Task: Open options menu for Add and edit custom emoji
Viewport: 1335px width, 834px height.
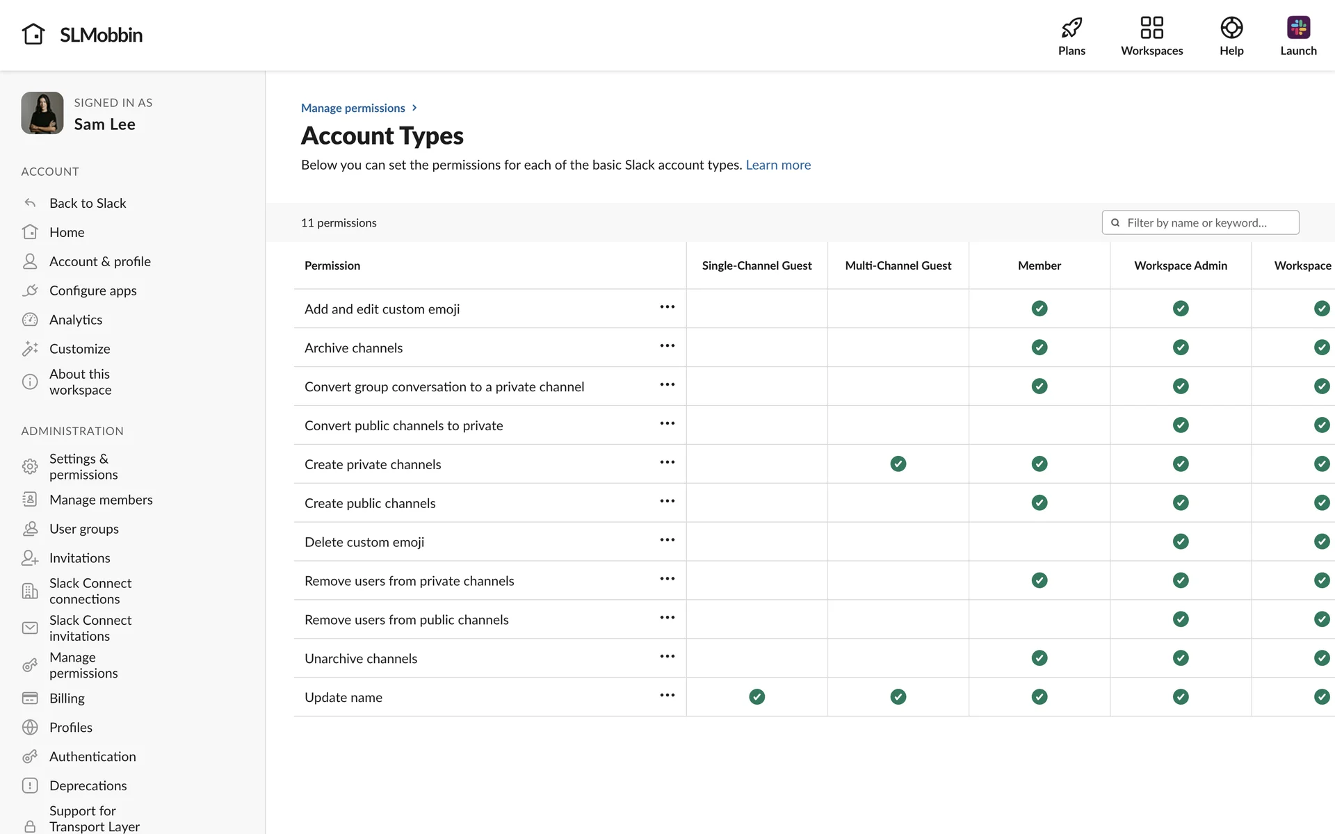Action: click(x=667, y=307)
